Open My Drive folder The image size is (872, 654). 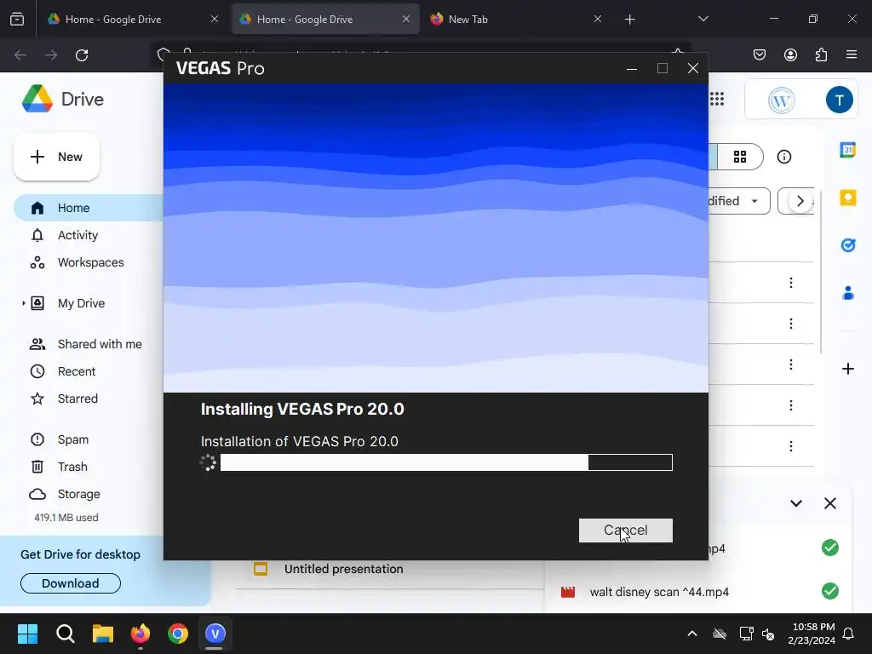coord(81,303)
